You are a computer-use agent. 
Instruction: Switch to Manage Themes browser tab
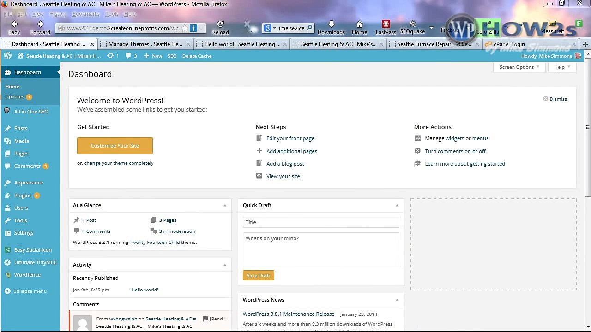click(x=145, y=44)
